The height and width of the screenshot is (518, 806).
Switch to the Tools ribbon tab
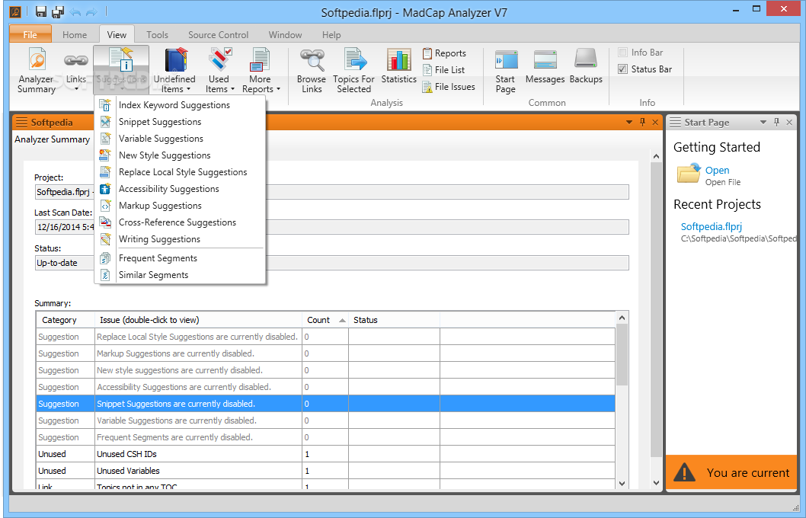[x=157, y=34]
